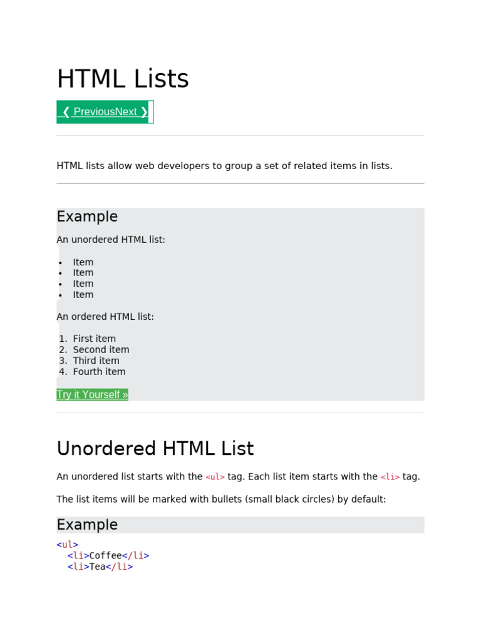Select the First item list entry
The image size is (481, 641).
(94, 339)
